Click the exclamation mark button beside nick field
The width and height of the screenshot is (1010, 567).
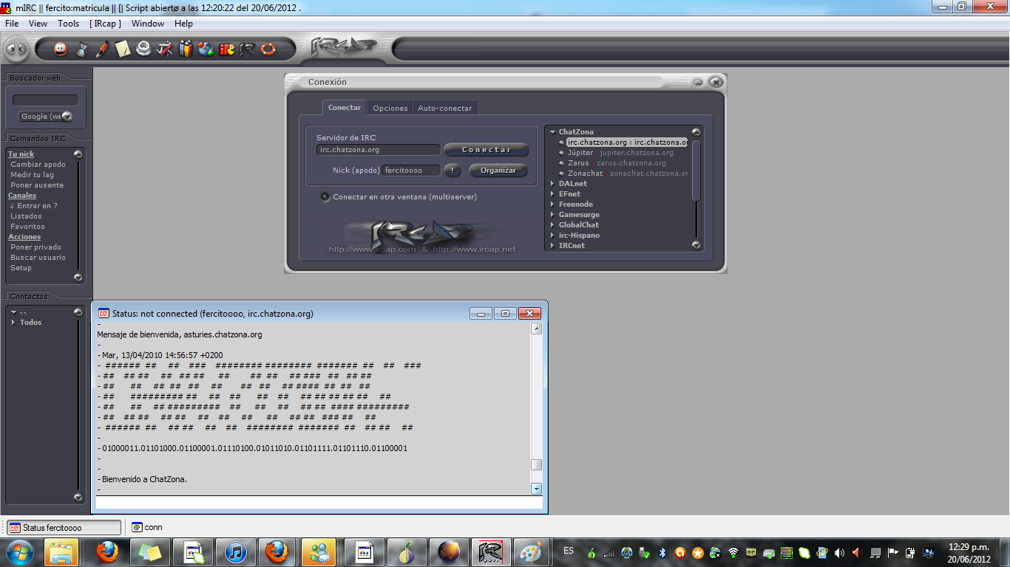click(x=453, y=171)
